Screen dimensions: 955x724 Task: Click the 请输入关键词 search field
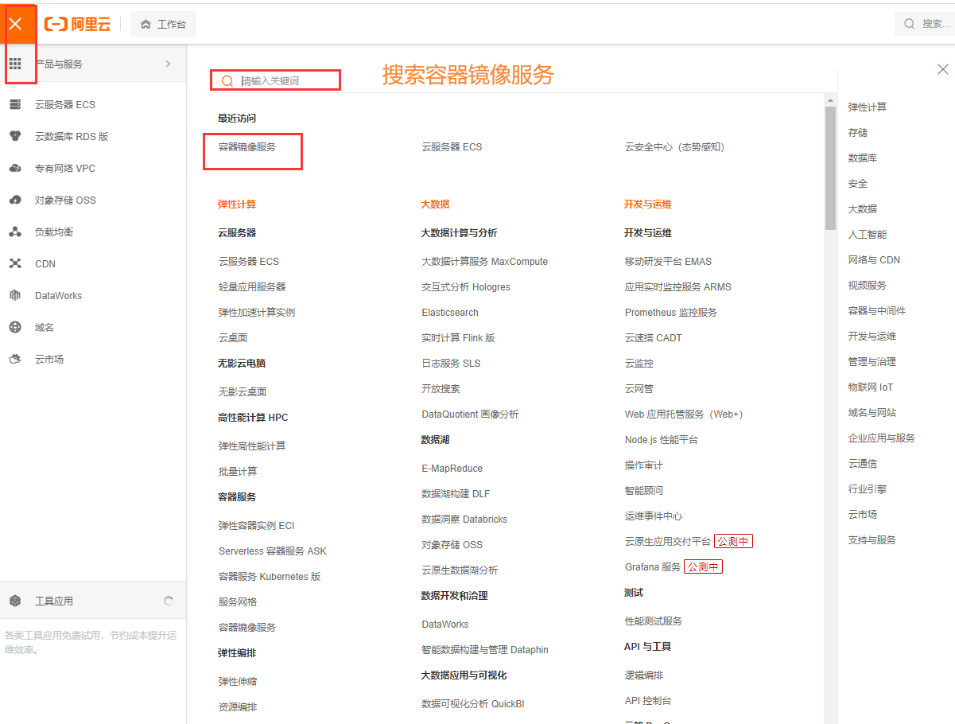tap(275, 80)
